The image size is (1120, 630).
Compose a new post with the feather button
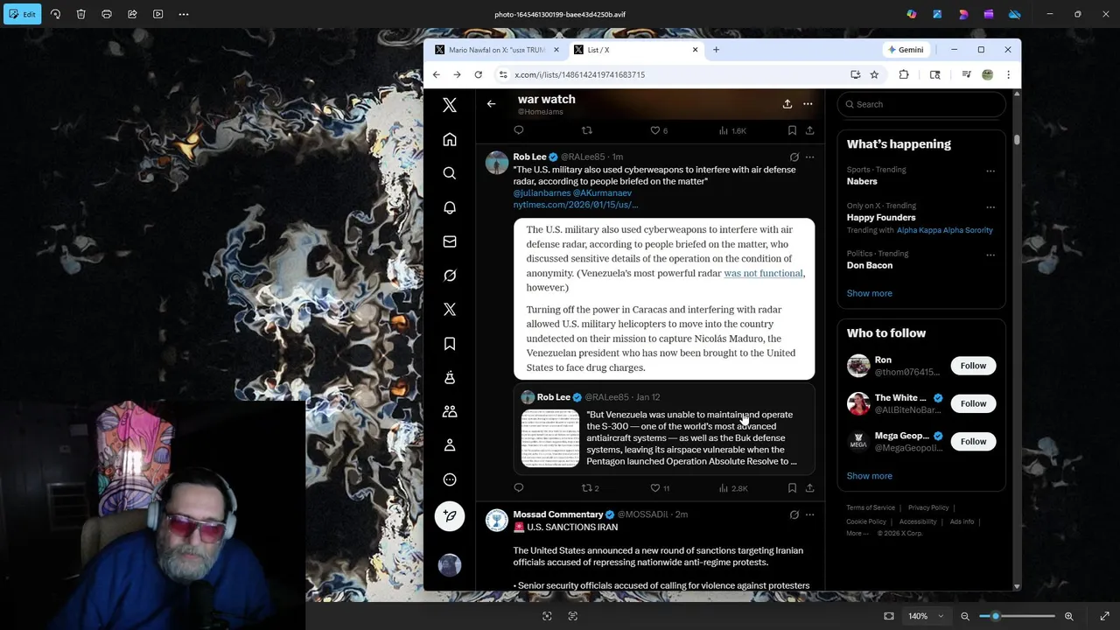[450, 516]
